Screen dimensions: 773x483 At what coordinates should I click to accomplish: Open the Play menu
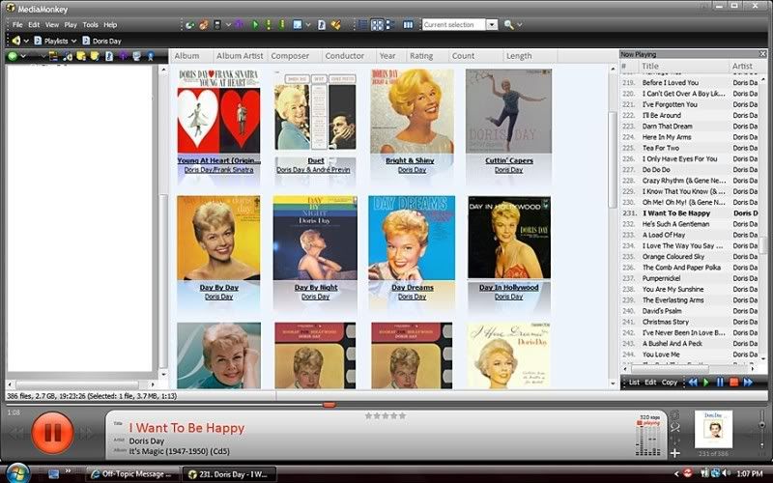coord(71,24)
